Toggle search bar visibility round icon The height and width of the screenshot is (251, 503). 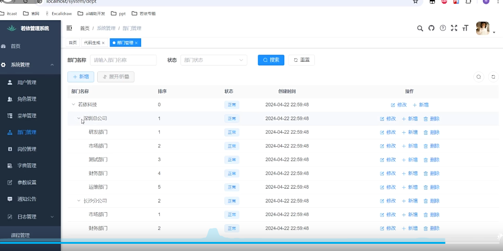pyautogui.click(x=479, y=77)
